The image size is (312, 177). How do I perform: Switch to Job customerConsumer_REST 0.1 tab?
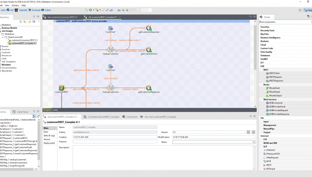[x=62, y=17]
